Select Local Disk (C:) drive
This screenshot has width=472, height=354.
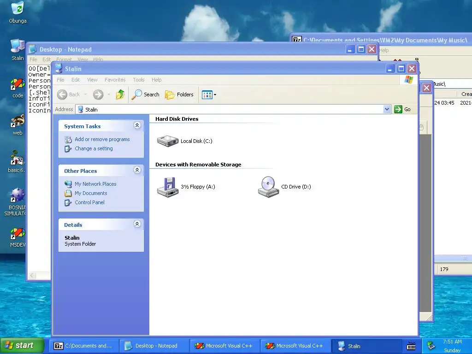184,141
